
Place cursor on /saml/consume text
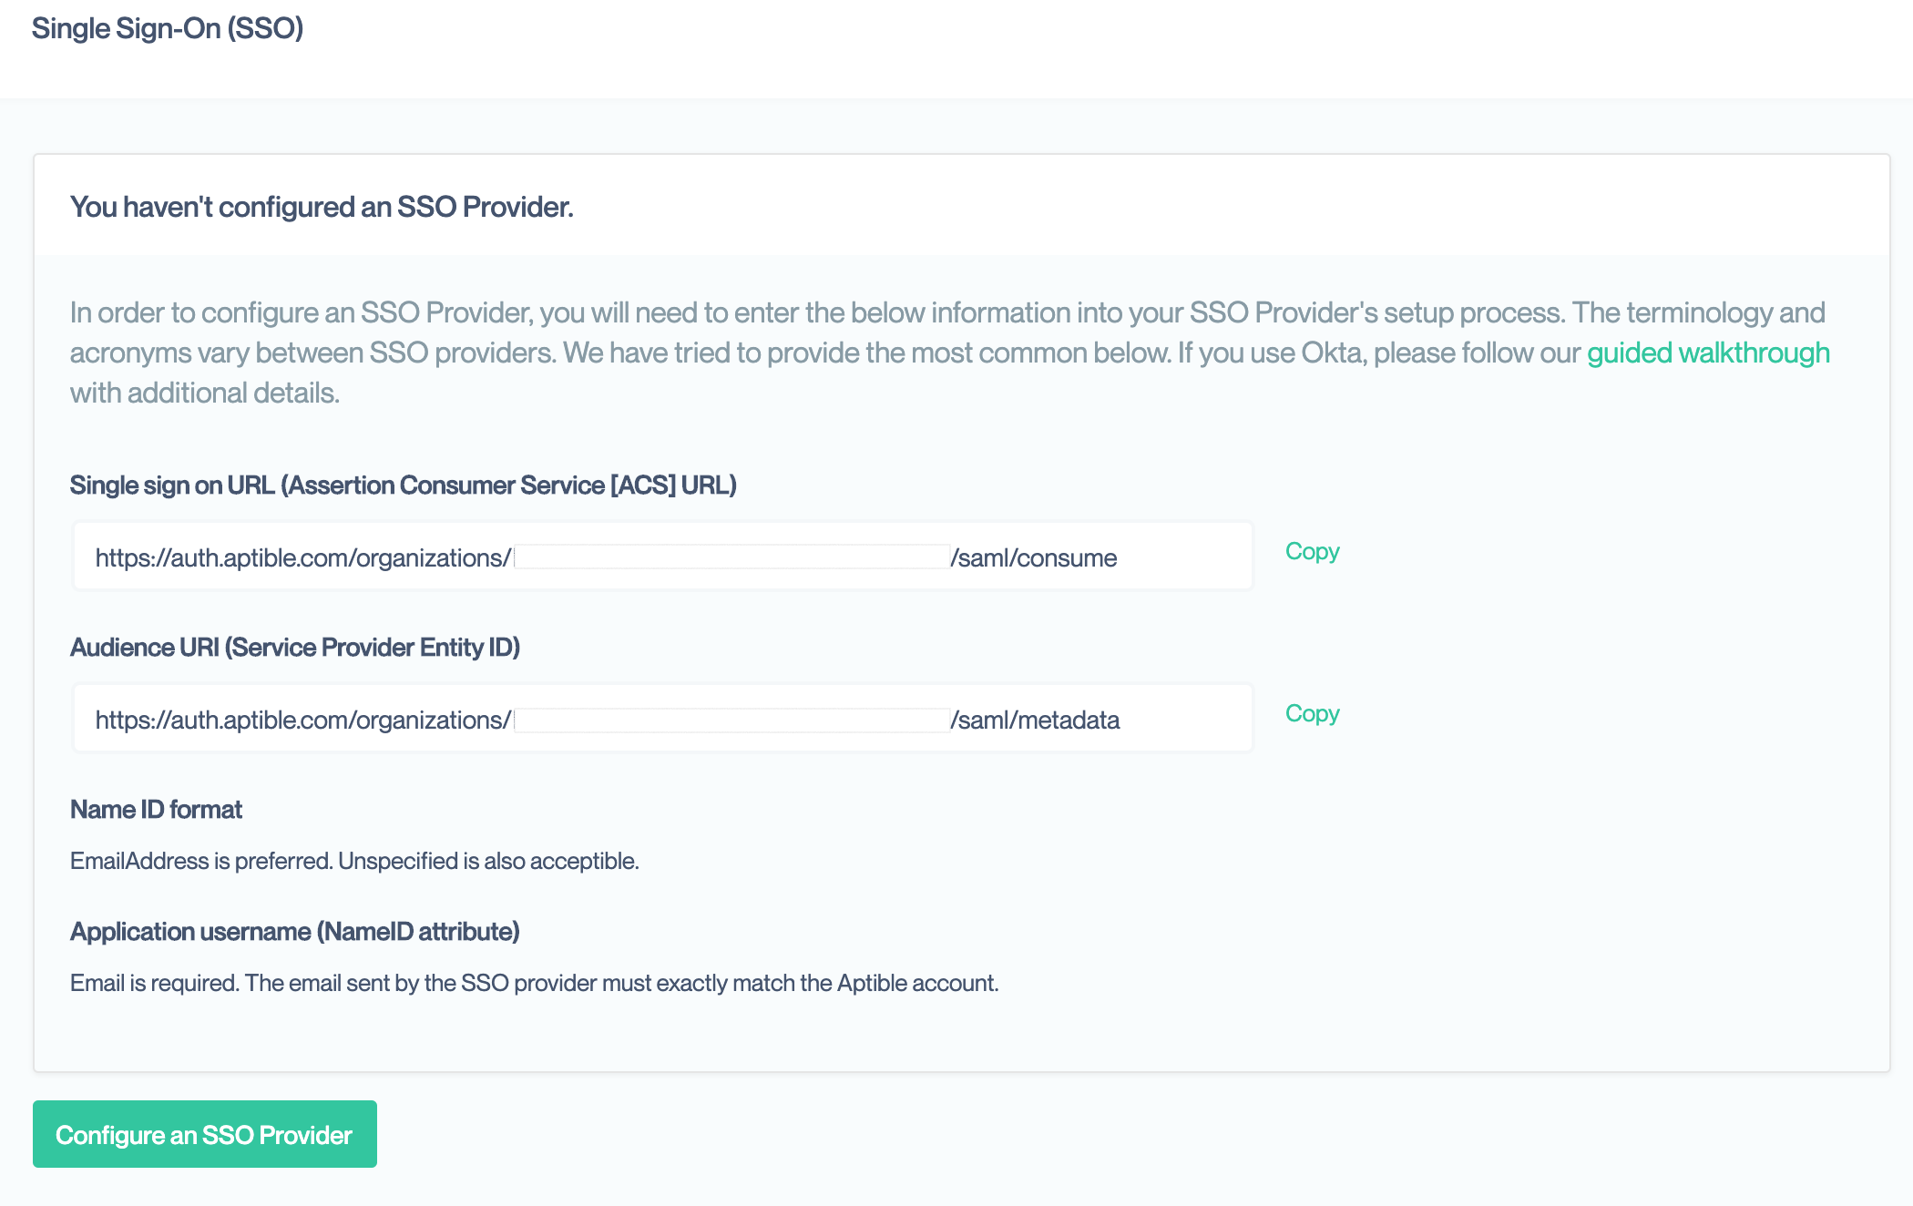point(1035,558)
